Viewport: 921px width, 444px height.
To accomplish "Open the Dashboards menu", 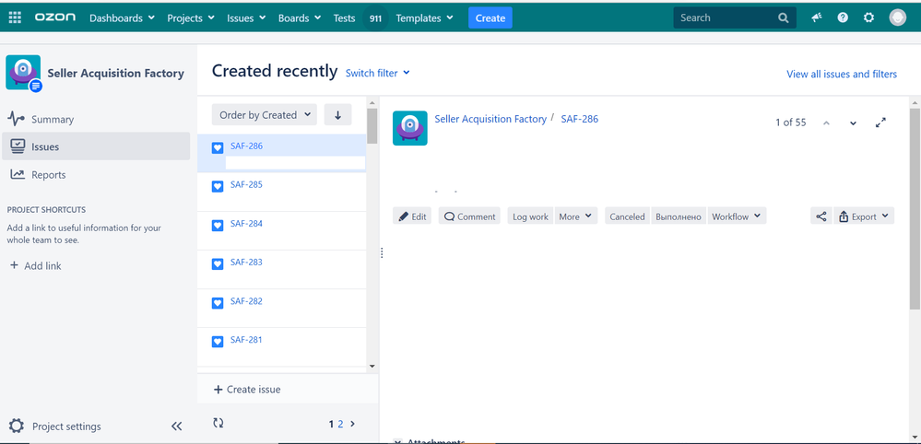I will (x=123, y=18).
